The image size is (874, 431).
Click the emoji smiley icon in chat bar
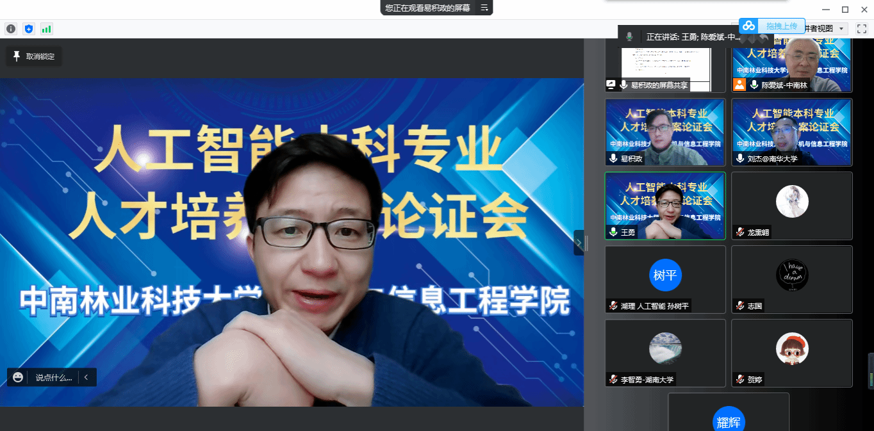click(18, 377)
